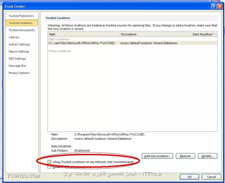225x183 pixels.
Task: Expand the Date Modified column dropdown arrow
Action: click(214, 34)
